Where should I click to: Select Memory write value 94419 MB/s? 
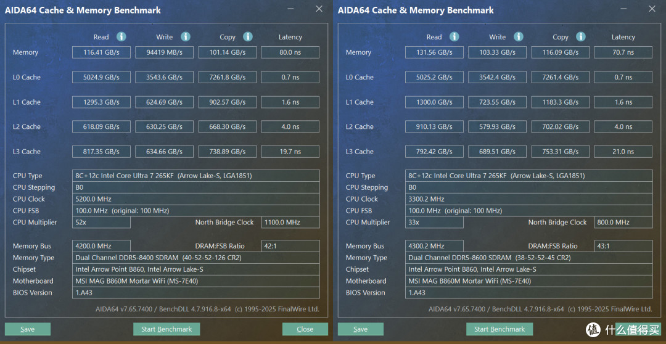(165, 52)
